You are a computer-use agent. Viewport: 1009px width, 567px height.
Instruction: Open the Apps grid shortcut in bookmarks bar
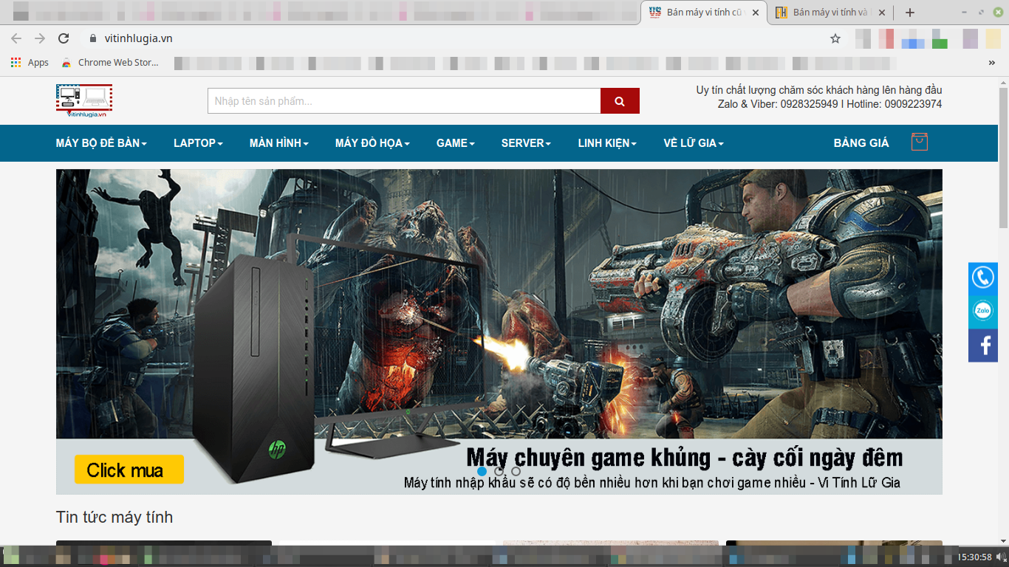(x=30, y=63)
